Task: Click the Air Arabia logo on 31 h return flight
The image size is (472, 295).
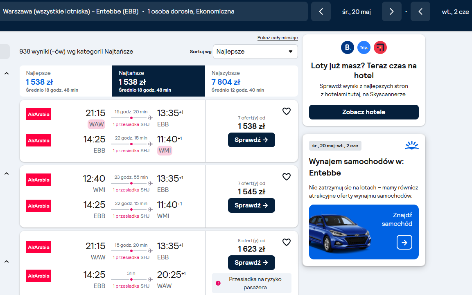Action: (38, 276)
